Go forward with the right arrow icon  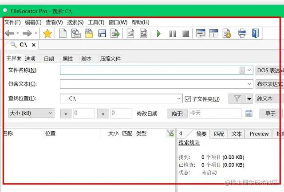point(27,33)
